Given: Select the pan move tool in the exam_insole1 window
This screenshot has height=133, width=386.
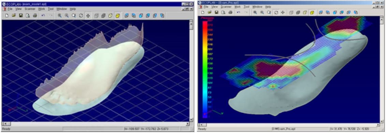Looking at the screenshot, I should [x=88, y=15].
